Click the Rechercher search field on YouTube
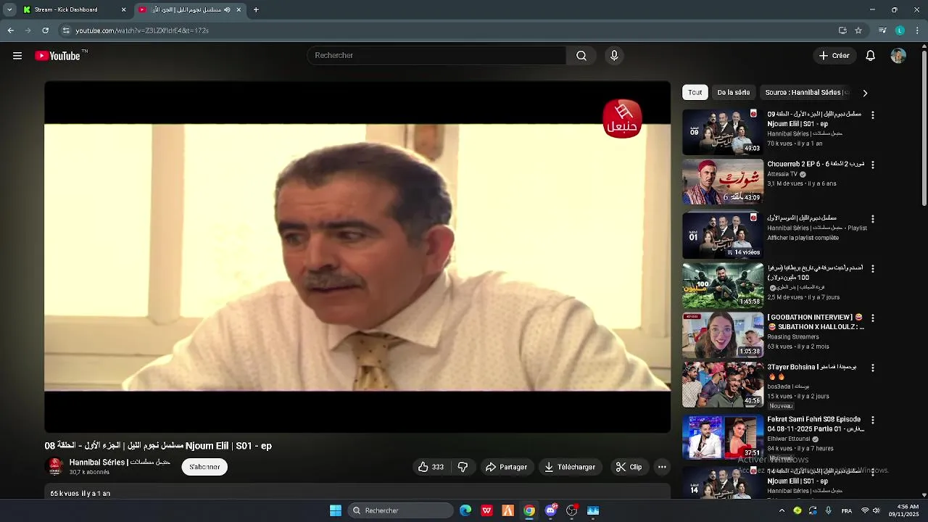This screenshot has height=522, width=928. pos(437,56)
